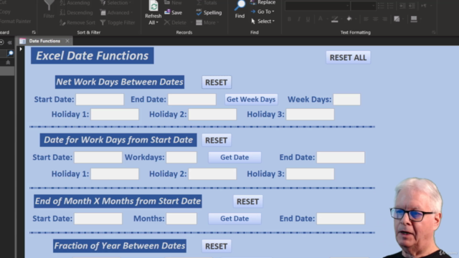Viewport: 459px width, 258px height.
Task: Click the background fill color bucket
Action: [x=349, y=19]
